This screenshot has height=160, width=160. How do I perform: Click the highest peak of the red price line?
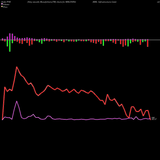[x=17, y=67]
